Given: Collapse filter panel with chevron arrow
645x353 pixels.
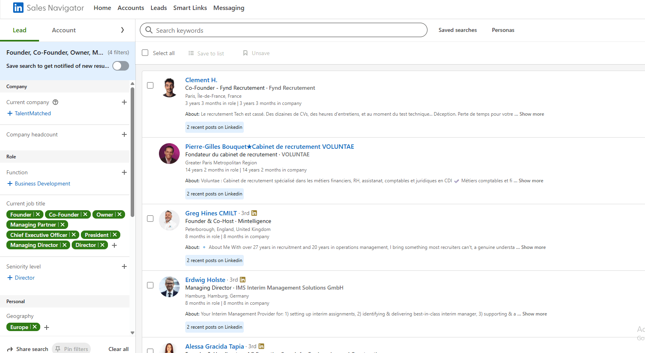Looking at the screenshot, I should [x=122, y=30].
